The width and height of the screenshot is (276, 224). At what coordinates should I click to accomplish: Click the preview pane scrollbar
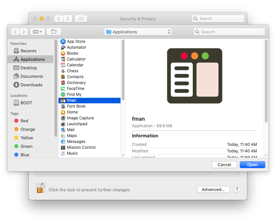(x=266, y=81)
